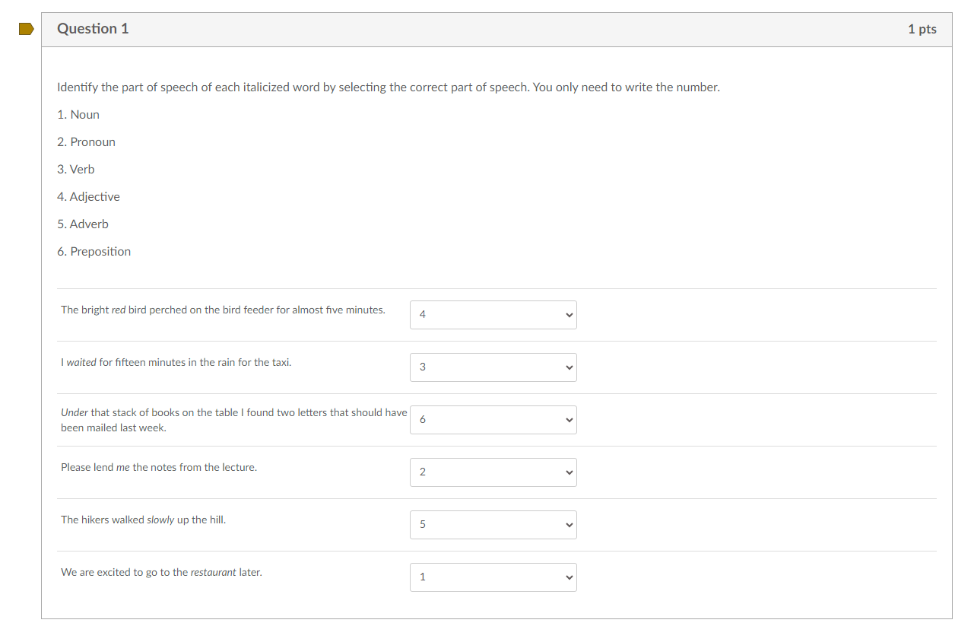Expand the answer dropdown for the taxi sentence

pos(493,367)
